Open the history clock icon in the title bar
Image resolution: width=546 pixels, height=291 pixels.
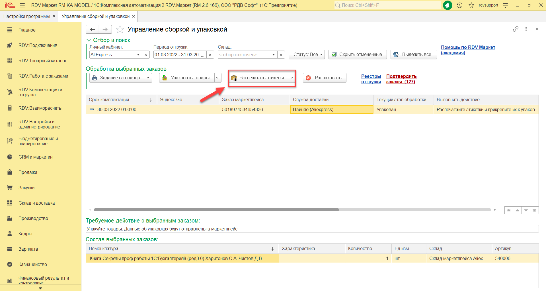pyautogui.click(x=459, y=5)
